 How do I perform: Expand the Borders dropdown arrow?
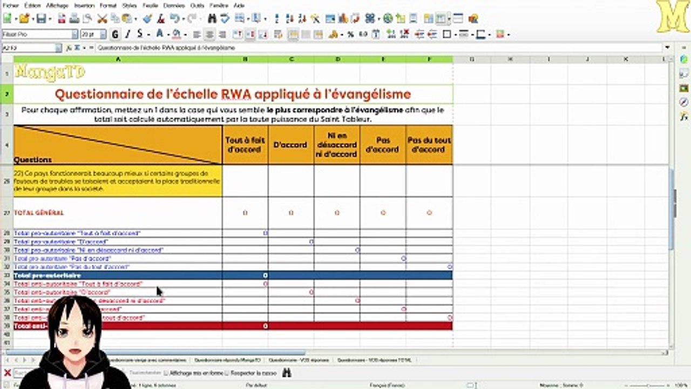[455, 35]
